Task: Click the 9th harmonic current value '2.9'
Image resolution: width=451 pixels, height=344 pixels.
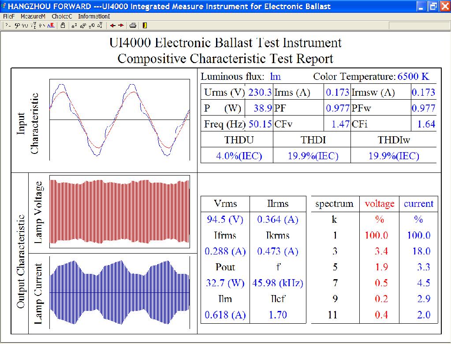Action: coord(424,299)
